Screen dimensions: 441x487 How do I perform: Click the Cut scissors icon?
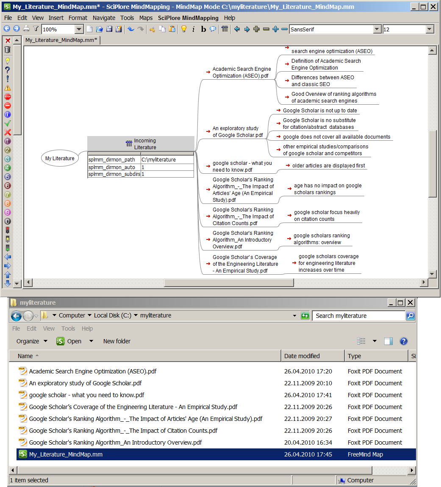coord(152,29)
